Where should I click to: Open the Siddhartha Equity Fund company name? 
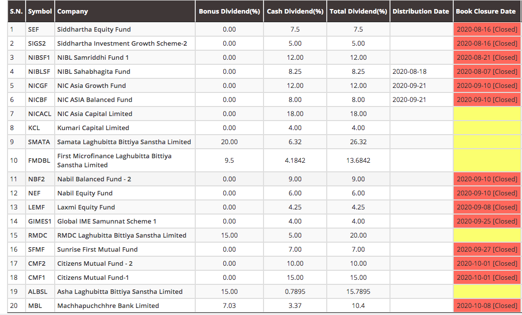(87, 29)
